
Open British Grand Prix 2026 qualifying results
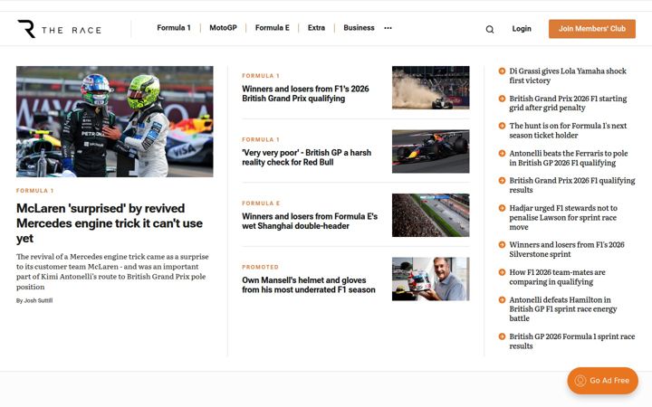[572, 185]
